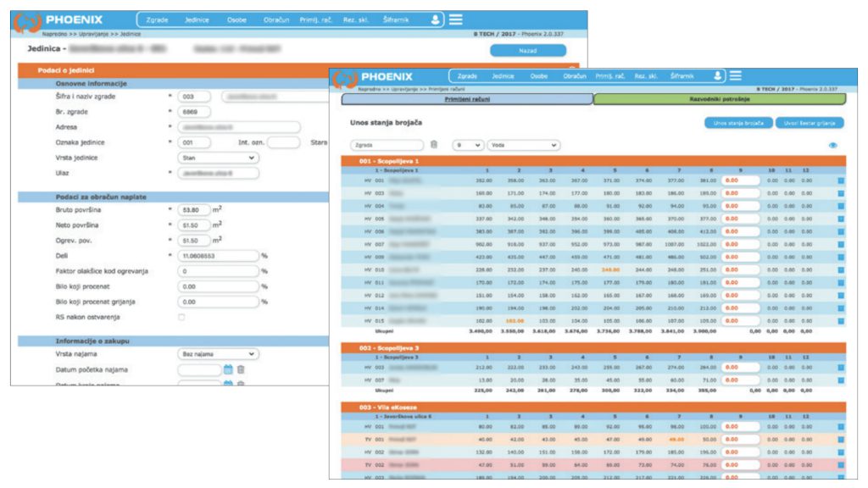Toggle the eye visibility icon above the table
This screenshot has height=488, width=868.
833,146
